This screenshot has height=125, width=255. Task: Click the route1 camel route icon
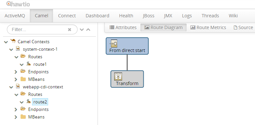coord(28,64)
